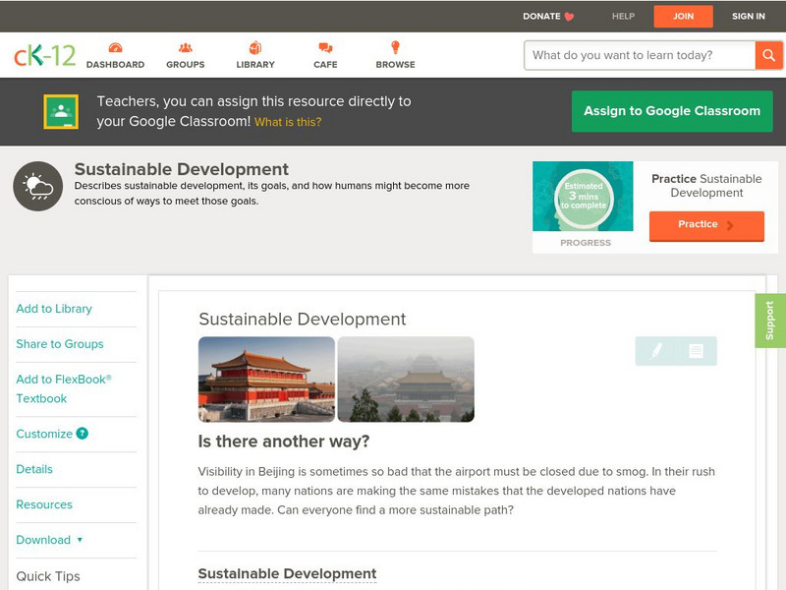Start practicing via the Practice button

pos(705,225)
